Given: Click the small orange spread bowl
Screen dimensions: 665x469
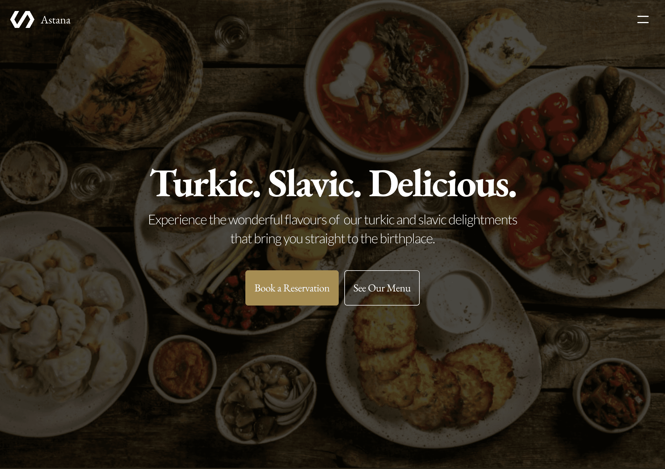Looking at the screenshot, I should click(x=182, y=369).
